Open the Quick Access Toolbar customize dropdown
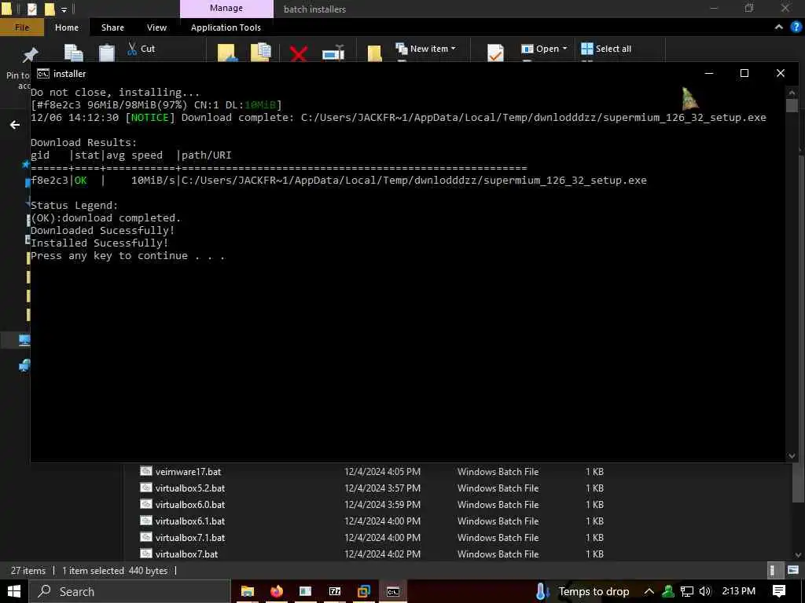This screenshot has width=805, height=603. 64,9
